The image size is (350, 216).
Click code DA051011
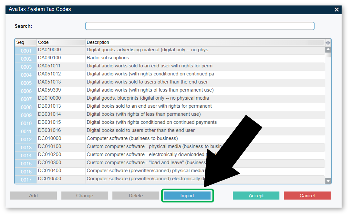49,66
